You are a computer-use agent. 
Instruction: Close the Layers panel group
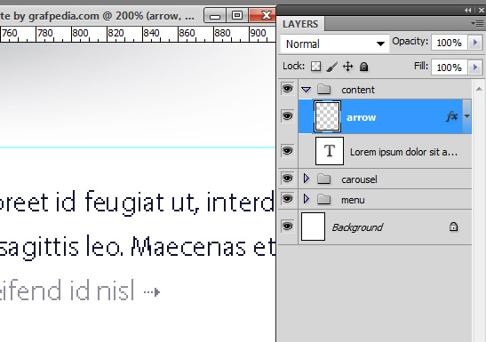[x=482, y=11]
